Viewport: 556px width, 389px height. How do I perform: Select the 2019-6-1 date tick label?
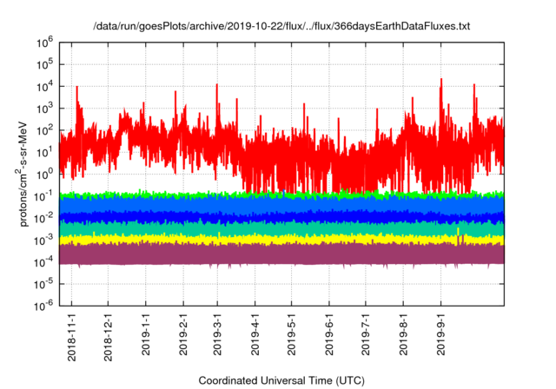[329, 333]
